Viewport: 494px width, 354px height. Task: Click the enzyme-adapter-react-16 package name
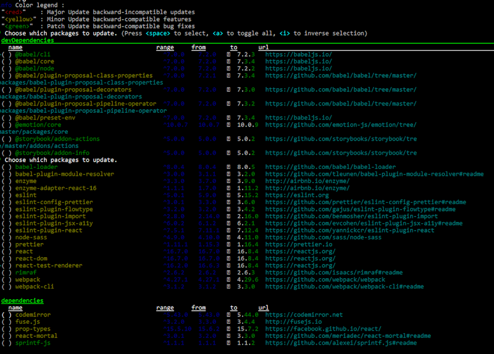point(56,188)
